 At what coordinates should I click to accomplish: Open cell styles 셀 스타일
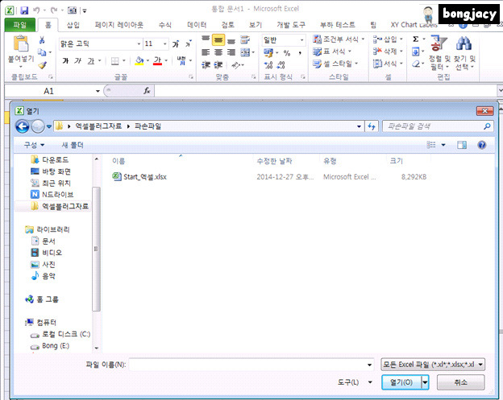point(335,64)
